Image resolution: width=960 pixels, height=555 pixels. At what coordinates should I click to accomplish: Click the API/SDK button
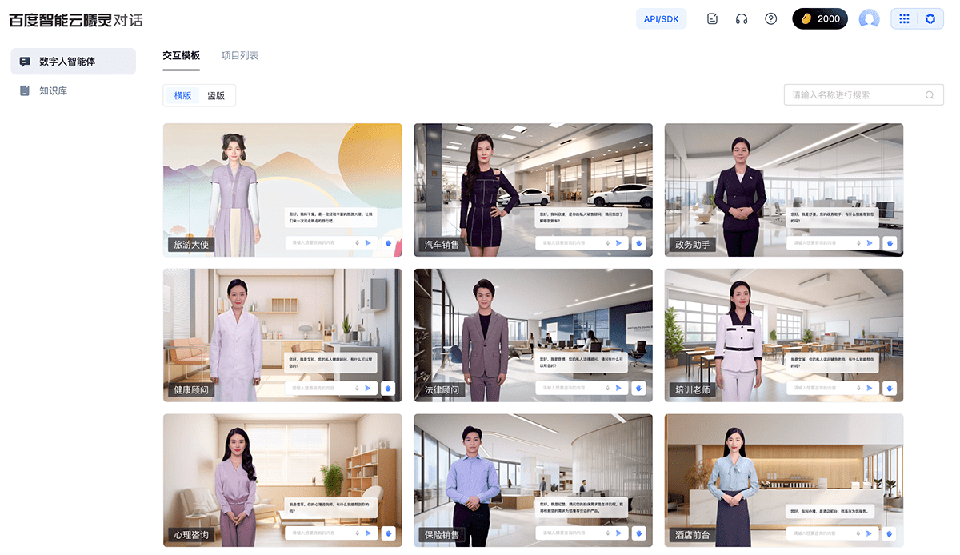pos(661,18)
